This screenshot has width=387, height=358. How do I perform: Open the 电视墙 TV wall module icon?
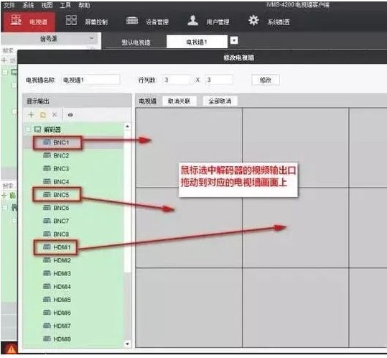click(16, 20)
